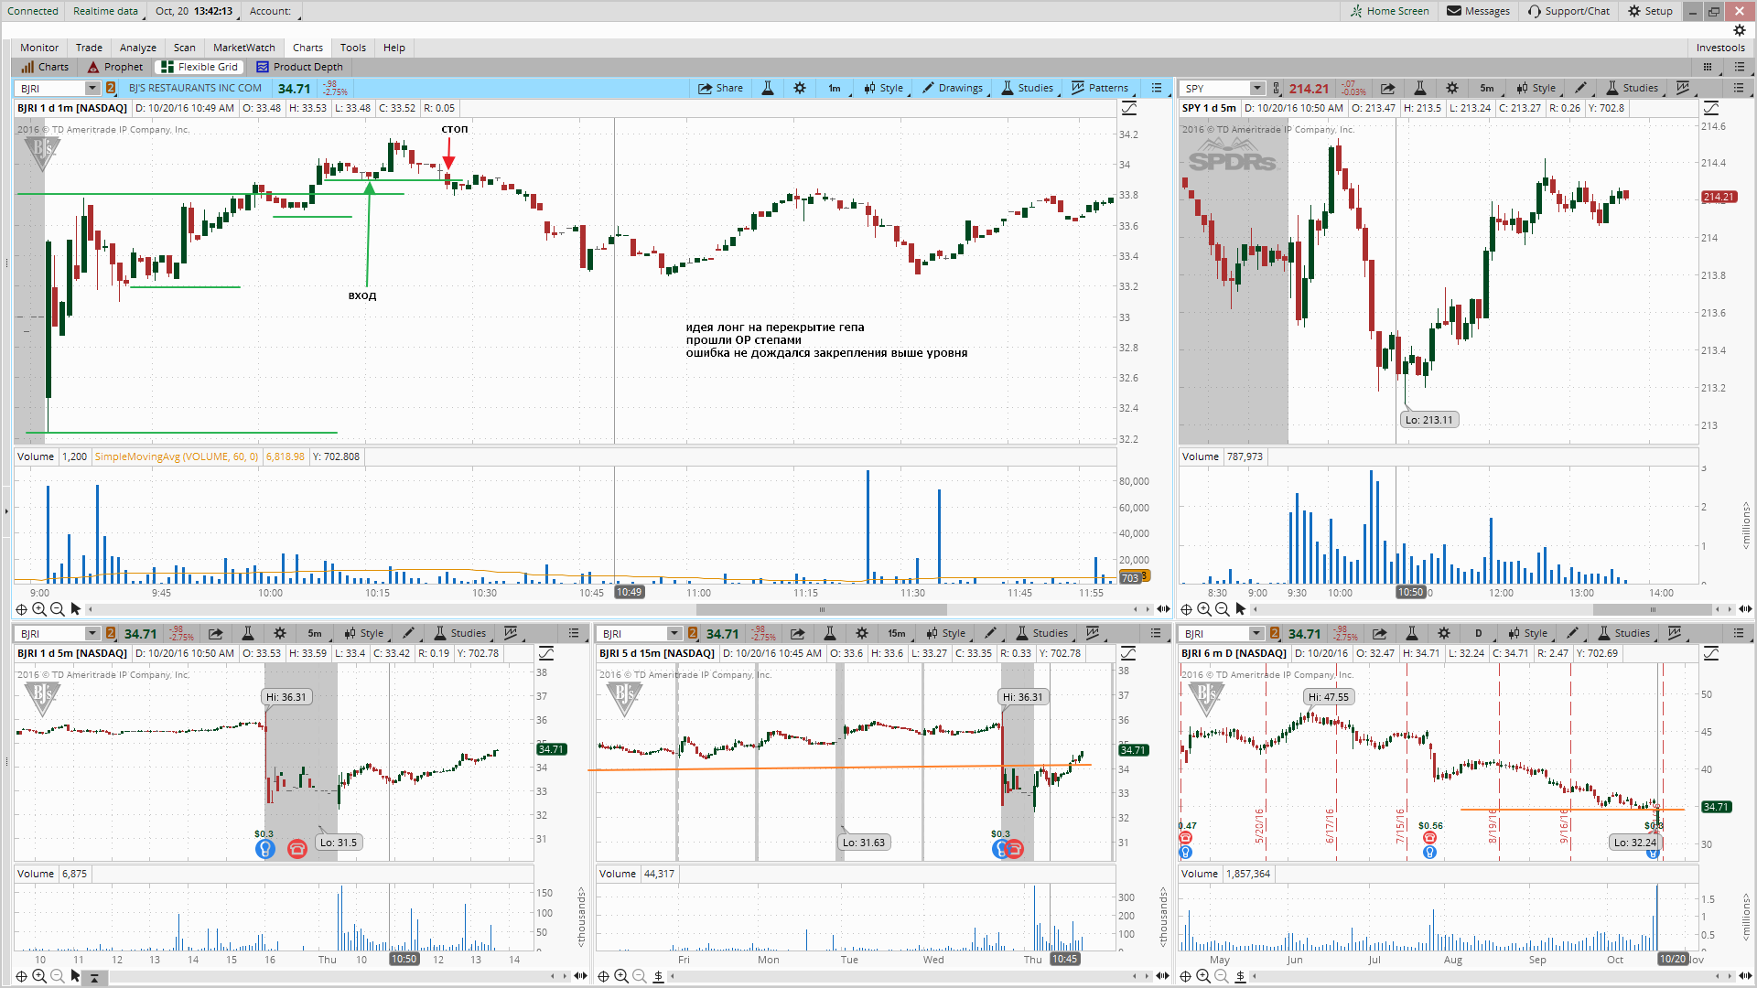This screenshot has width=1757, height=988.
Task: Click the gear icon below window controls
Action: 1740,30
